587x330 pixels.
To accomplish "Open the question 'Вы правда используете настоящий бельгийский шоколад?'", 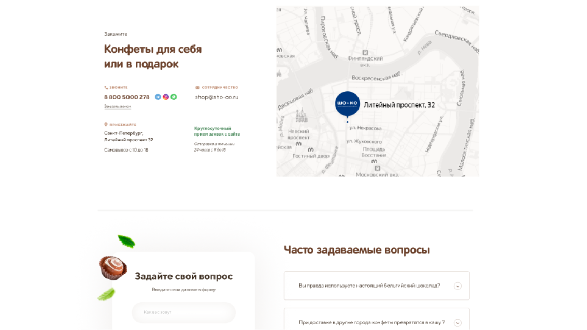I will pyautogui.click(x=369, y=286).
